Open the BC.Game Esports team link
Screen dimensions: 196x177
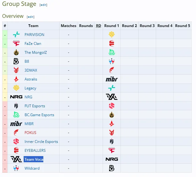[x=39, y=115]
